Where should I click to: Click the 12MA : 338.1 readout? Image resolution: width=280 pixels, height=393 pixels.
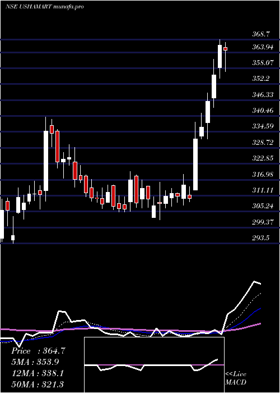click(x=38, y=373)
